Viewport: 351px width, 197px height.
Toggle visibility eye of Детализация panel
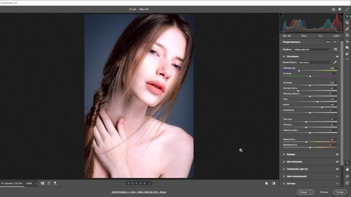(337, 162)
